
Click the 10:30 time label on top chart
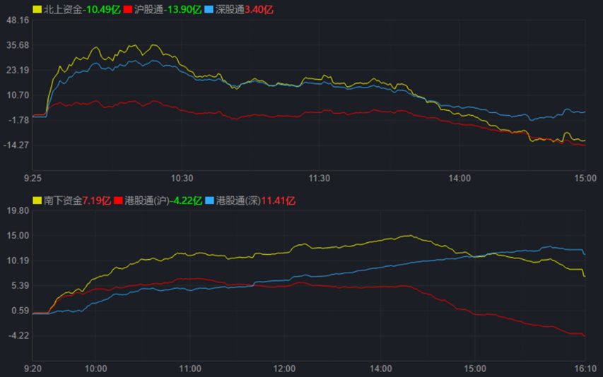182,178
